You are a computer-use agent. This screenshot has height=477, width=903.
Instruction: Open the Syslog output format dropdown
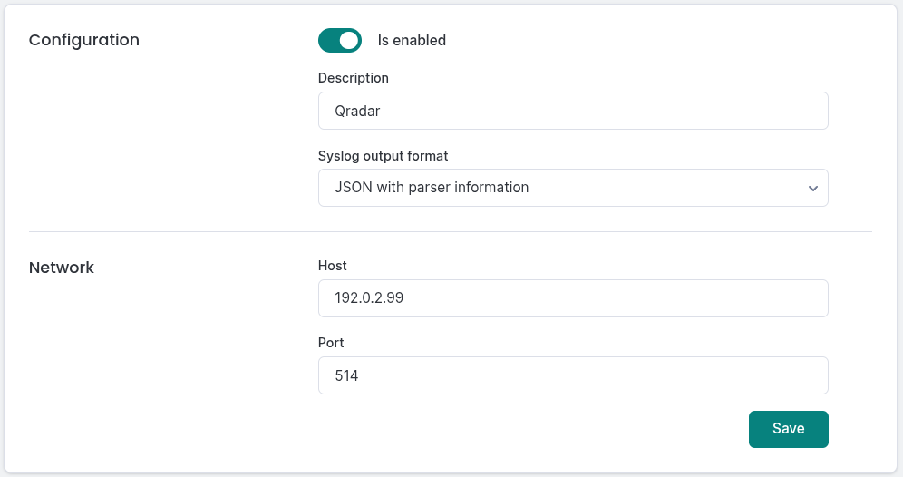[573, 188]
